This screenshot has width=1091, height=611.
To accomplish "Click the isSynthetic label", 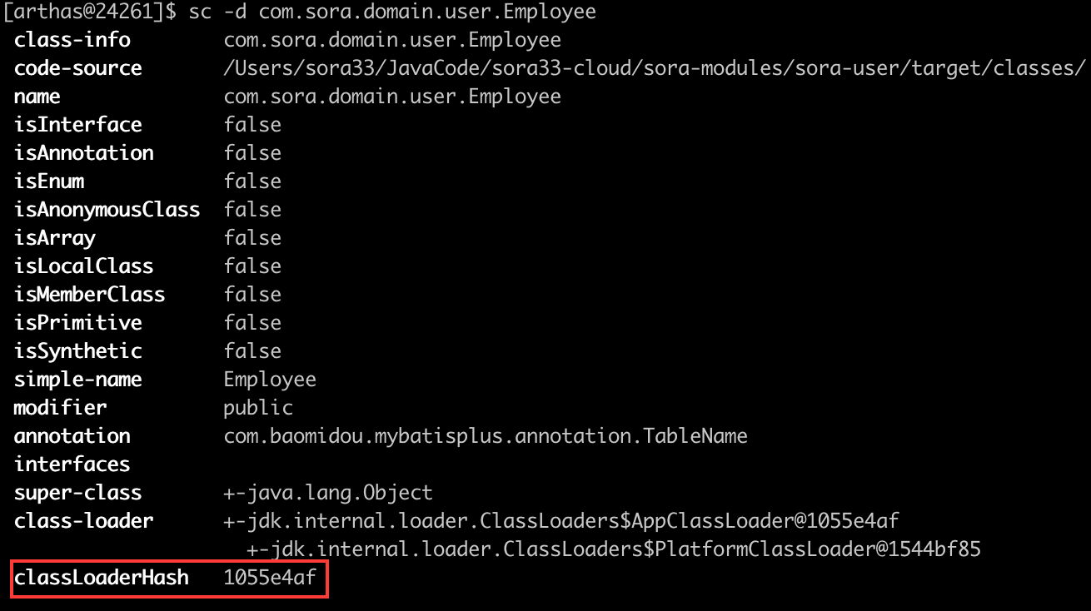I will (78, 351).
